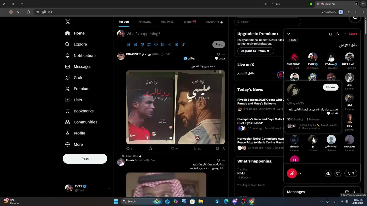The image size is (367, 206).
Task: Follow the @Mayarfz25 user
Action: pyautogui.click(x=331, y=87)
